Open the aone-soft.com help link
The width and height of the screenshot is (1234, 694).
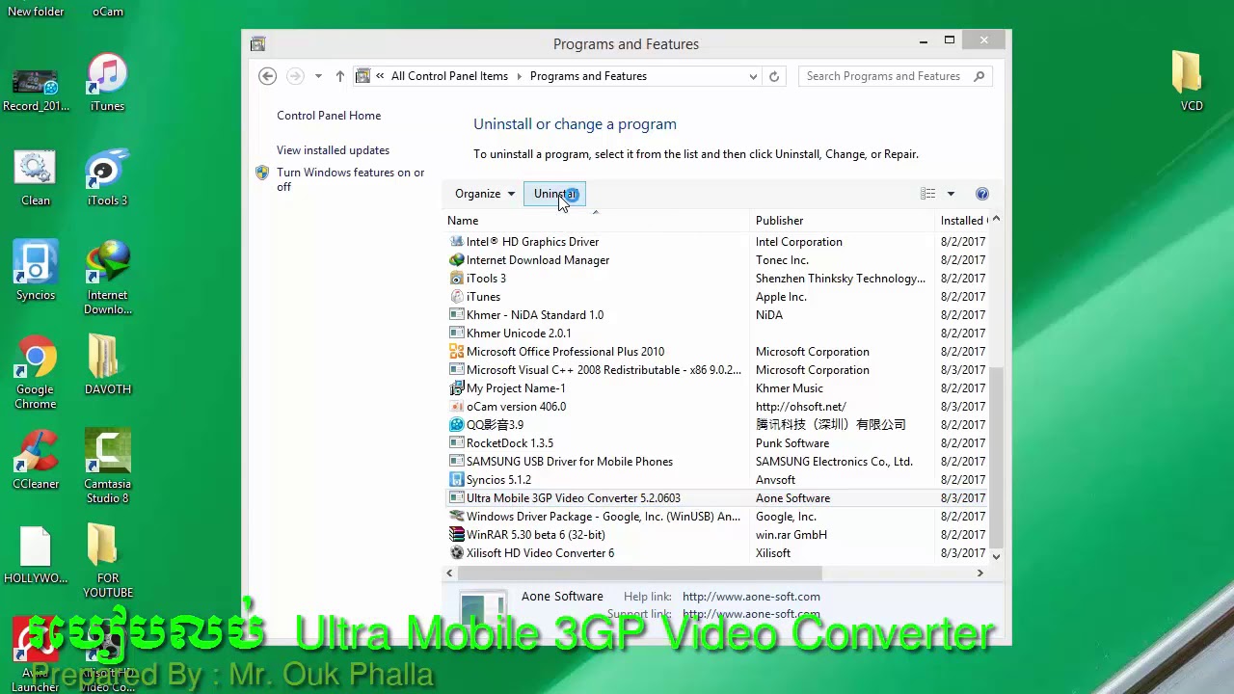click(751, 597)
